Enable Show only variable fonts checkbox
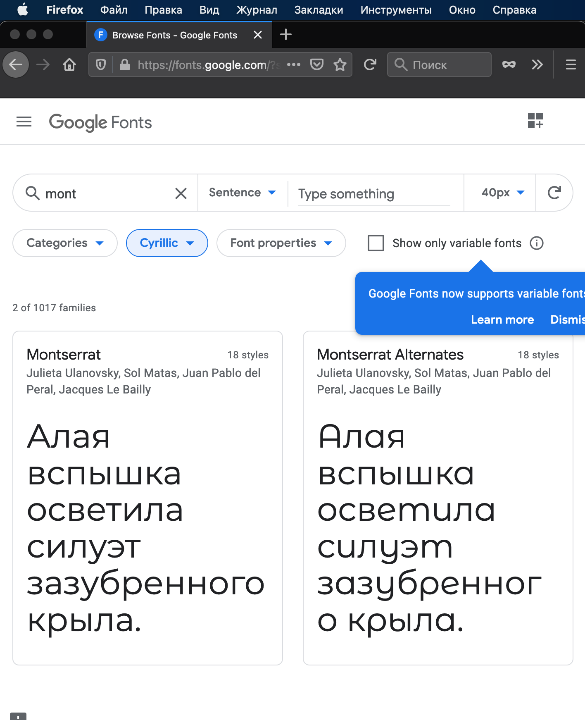The height and width of the screenshot is (720, 585). click(x=376, y=243)
